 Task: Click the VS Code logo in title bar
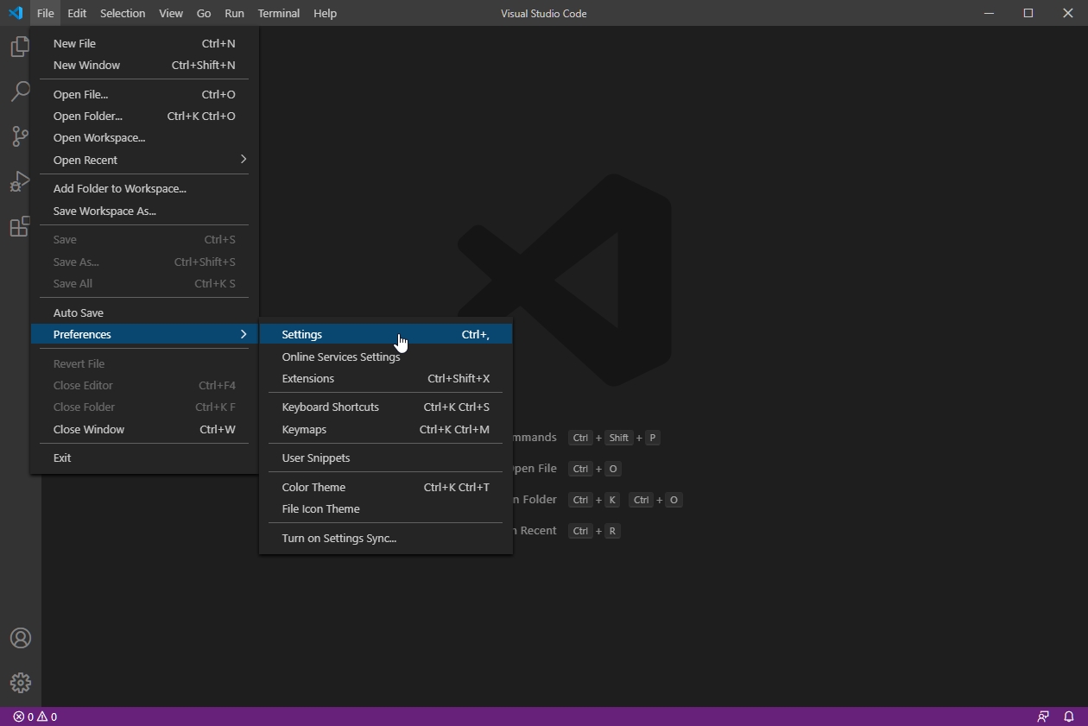coord(16,13)
